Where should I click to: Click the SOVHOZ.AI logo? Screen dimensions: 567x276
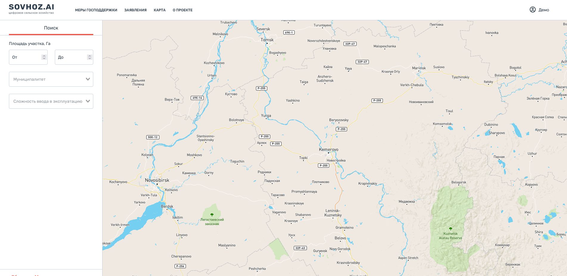[x=31, y=9]
